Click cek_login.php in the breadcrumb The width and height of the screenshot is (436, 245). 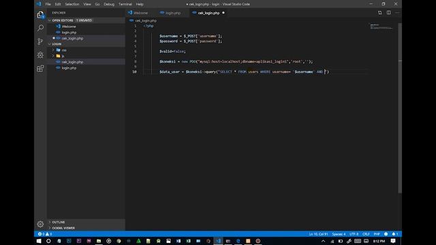coord(146,20)
